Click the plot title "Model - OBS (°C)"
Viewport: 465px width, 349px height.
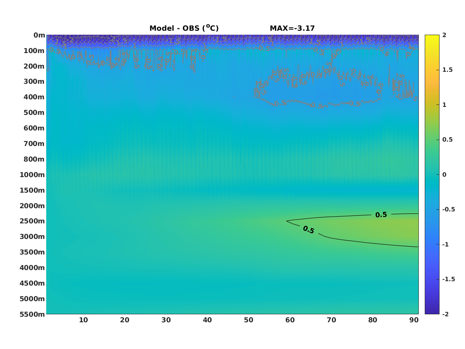click(184, 28)
